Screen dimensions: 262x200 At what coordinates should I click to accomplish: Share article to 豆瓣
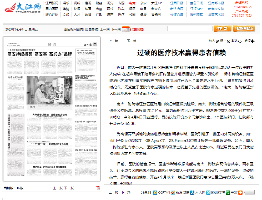(x=228, y=192)
